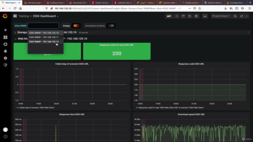The width and height of the screenshot is (253, 142).
Task: Switch to vSphere Web Client tab
Action: (x=168, y=3)
